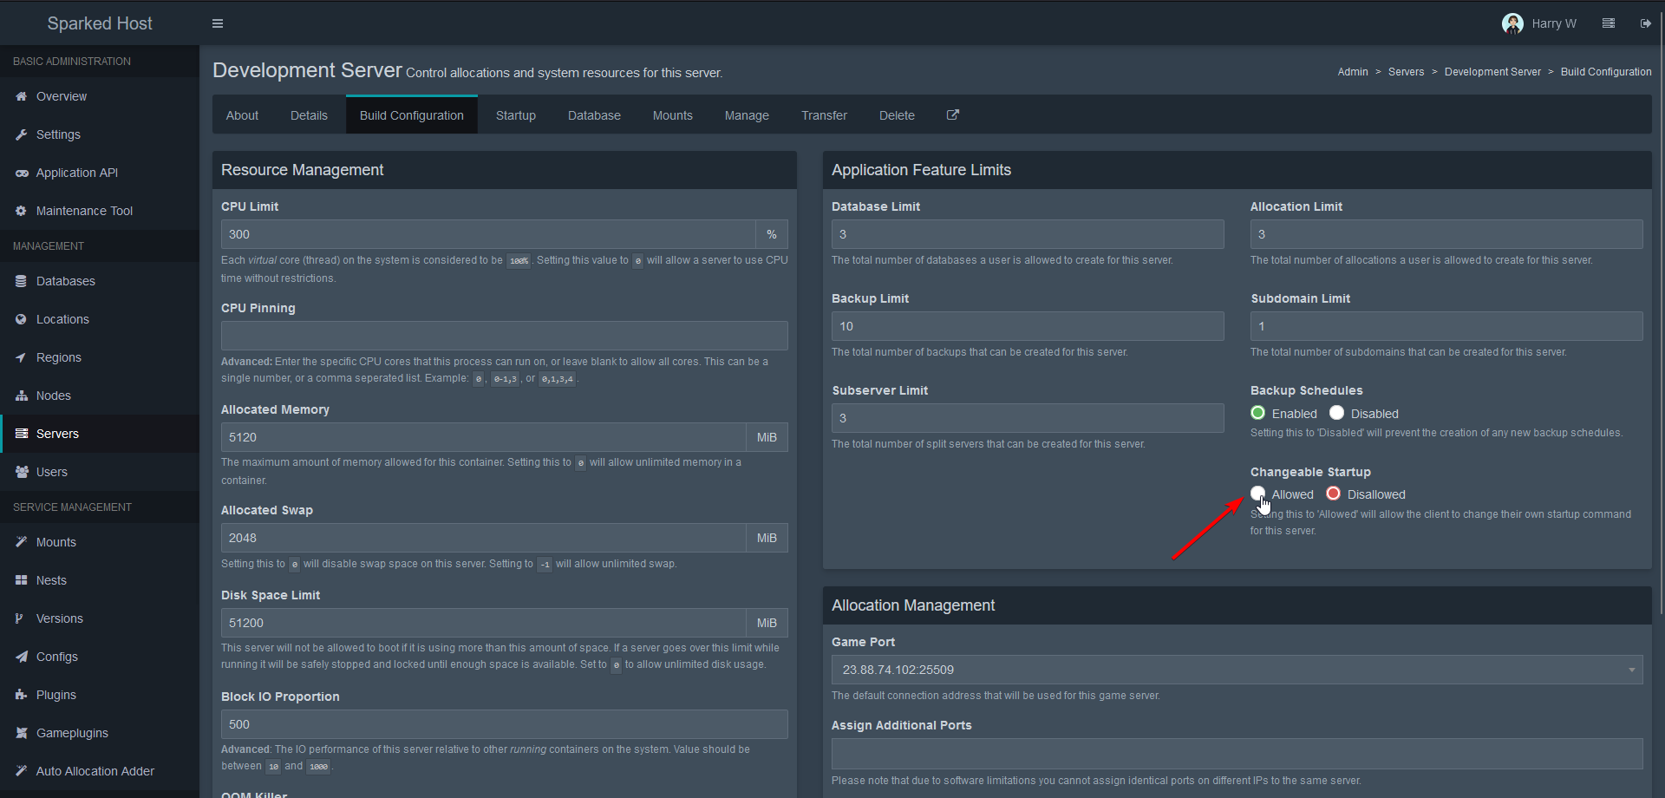Image resolution: width=1665 pixels, height=798 pixels.
Task: Click the external-link icon after Delete
Action: (x=952, y=114)
